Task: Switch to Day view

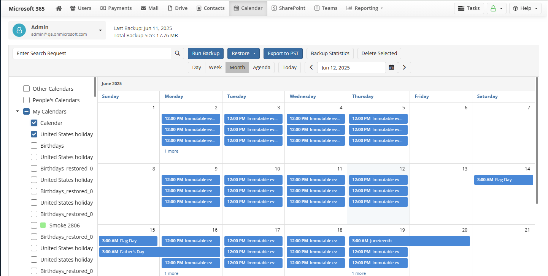Action: (x=197, y=68)
